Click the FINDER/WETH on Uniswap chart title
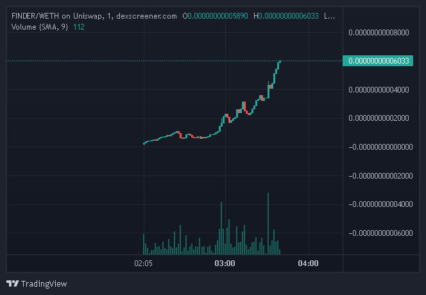The image size is (426, 295). [x=94, y=16]
